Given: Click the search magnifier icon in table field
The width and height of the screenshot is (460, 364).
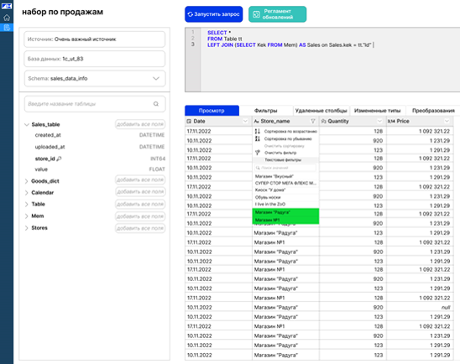Looking at the screenshot, I should pos(156,104).
